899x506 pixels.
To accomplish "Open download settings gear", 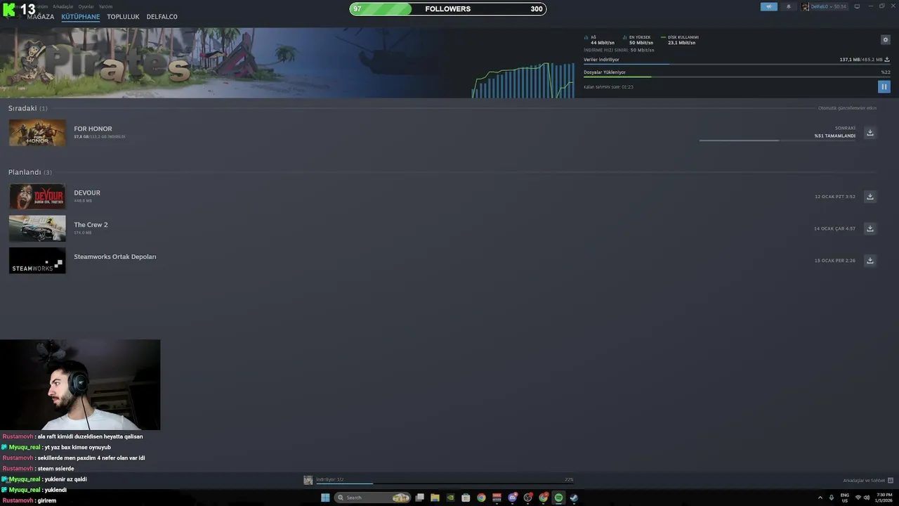I will 886,40.
